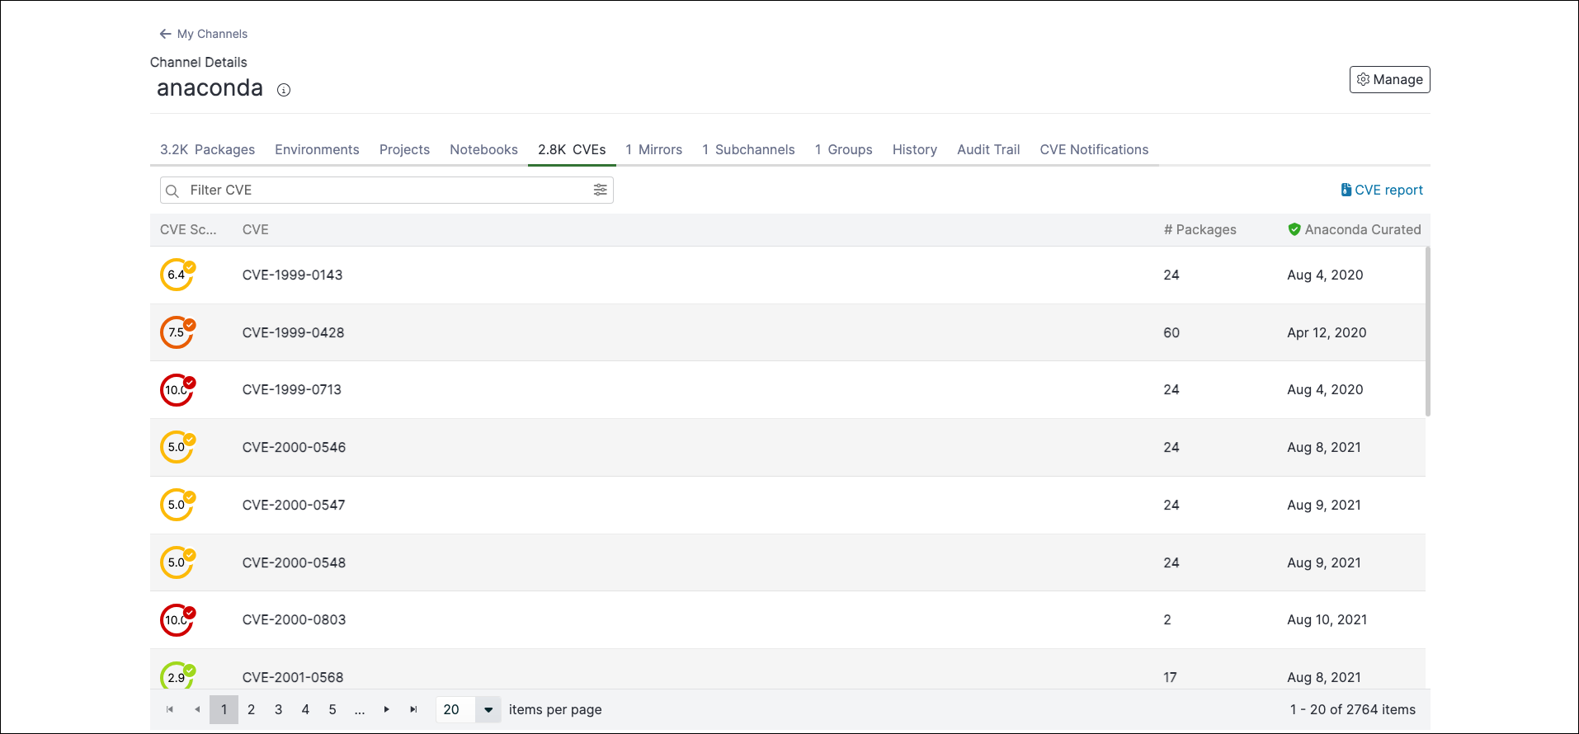Viewport: 1579px width, 734px height.
Task: Open the Projects tab
Action: 404,149
